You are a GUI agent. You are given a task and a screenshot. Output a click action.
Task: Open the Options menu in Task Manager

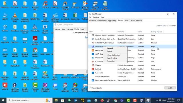(96, 17)
